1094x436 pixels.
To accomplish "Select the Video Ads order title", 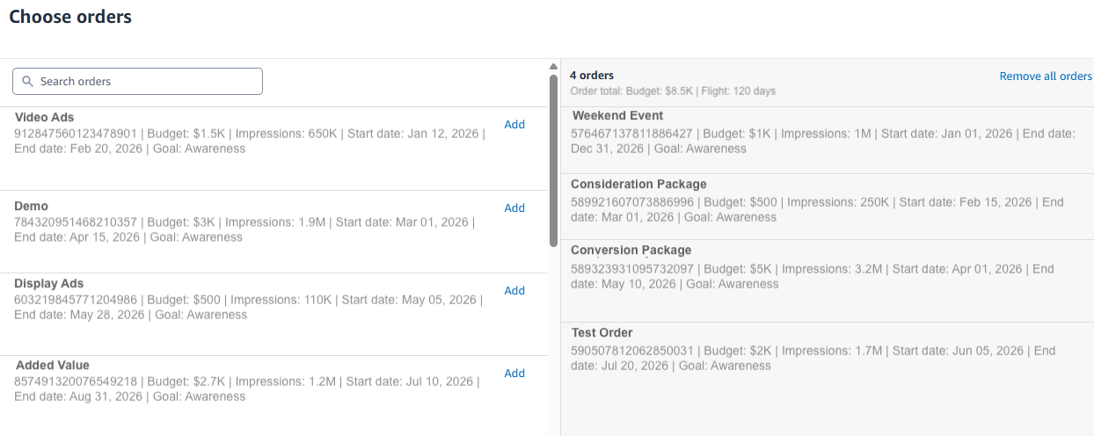I will click(x=44, y=117).
